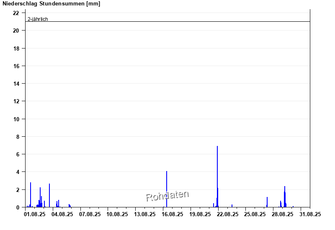Screen dimensions: 335x230
Task: Click the x-axis date label 25.08.25
Action: [x=255, y=214]
